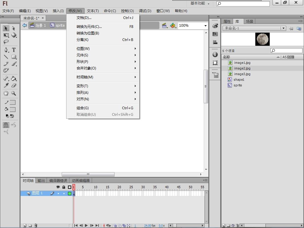The width and height of the screenshot is (304, 228).
Task: Open the Color palette panel icon
Action: pos(215,26)
